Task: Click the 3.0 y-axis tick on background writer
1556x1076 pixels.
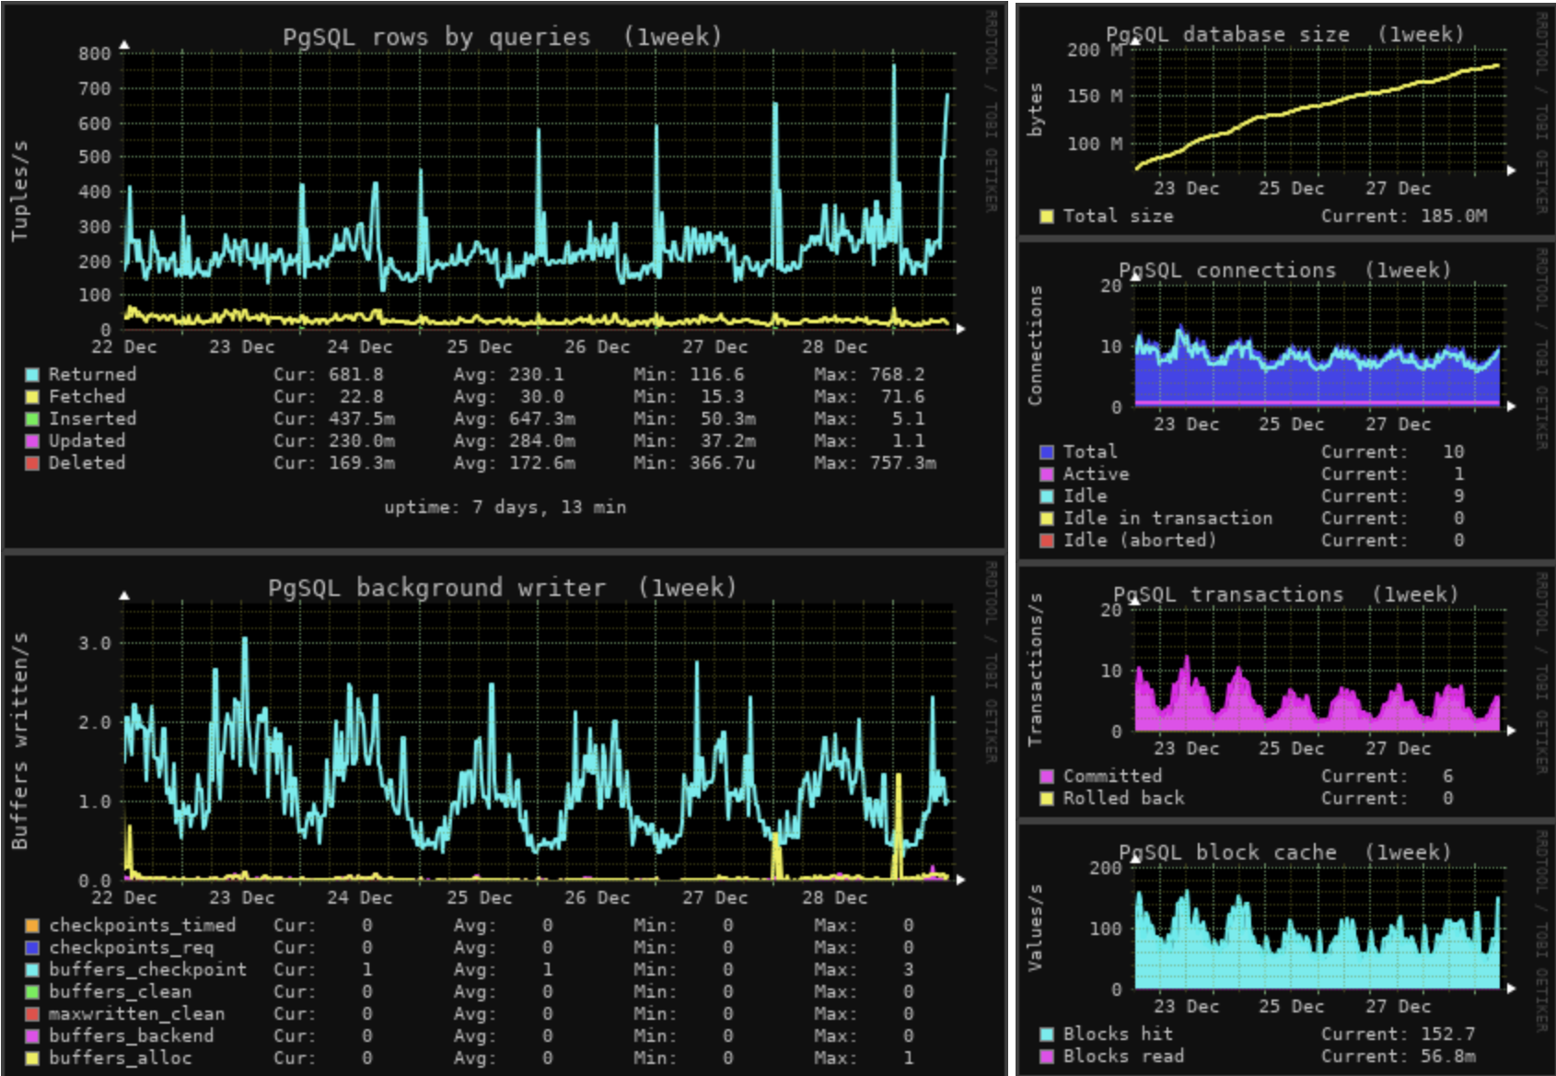Action: click(x=94, y=644)
